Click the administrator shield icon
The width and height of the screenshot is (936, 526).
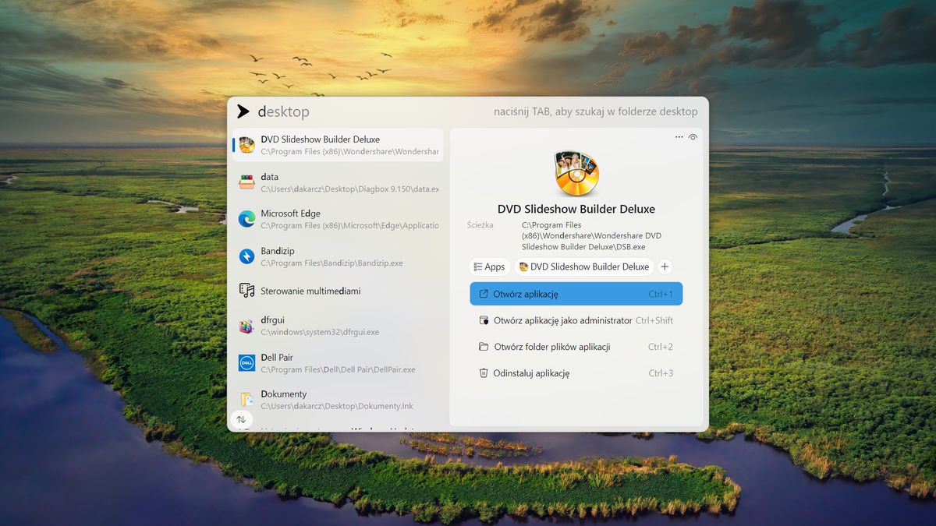tap(484, 320)
